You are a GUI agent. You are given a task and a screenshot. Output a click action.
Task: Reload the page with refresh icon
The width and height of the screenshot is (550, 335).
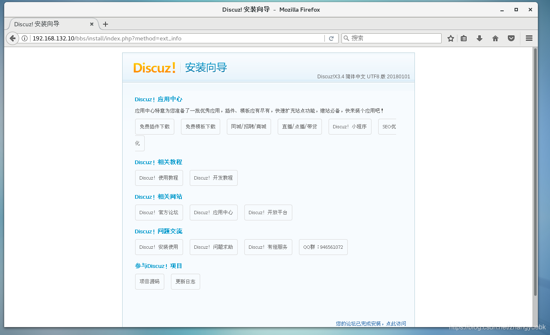tap(331, 38)
